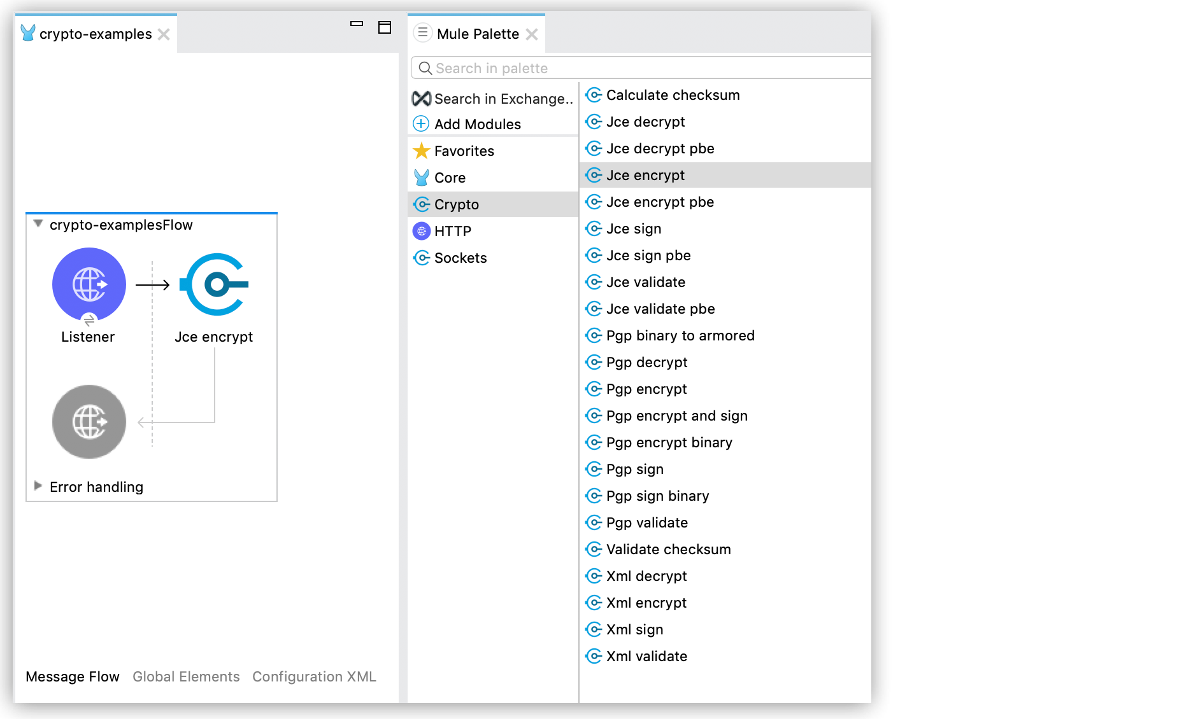The image size is (1177, 719).
Task: Expand the Error handling section
Action: point(38,486)
